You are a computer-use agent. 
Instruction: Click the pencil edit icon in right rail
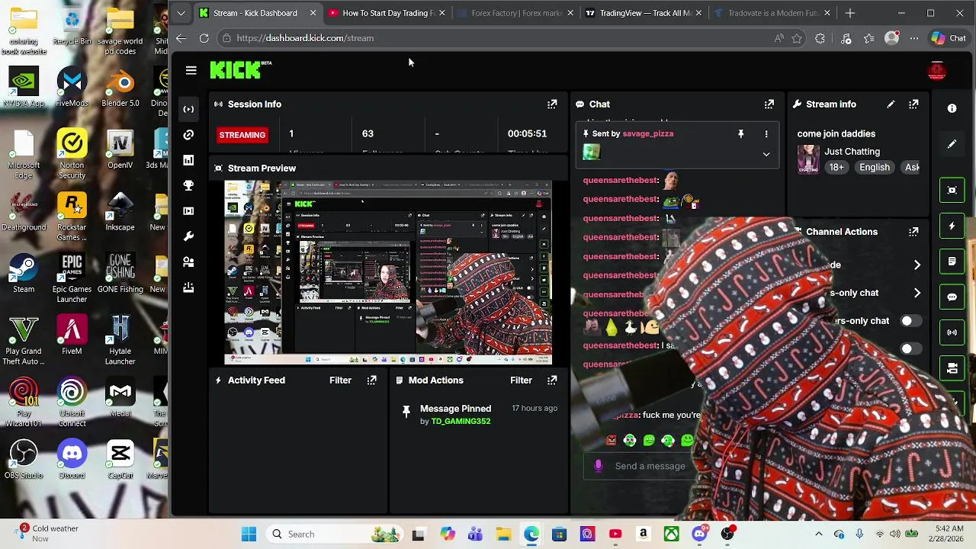pyautogui.click(x=952, y=144)
